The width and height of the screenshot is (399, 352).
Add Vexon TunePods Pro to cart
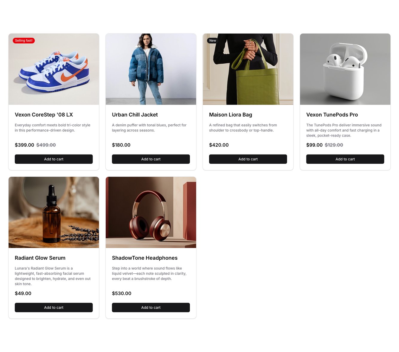[345, 159]
